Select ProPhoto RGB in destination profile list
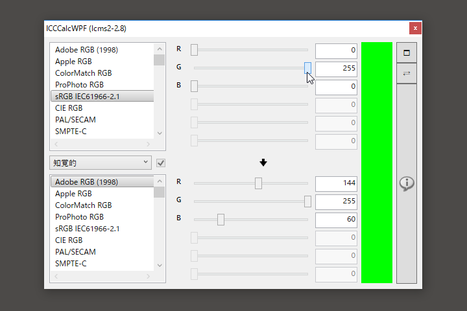This screenshot has height=311, width=467. click(102, 216)
